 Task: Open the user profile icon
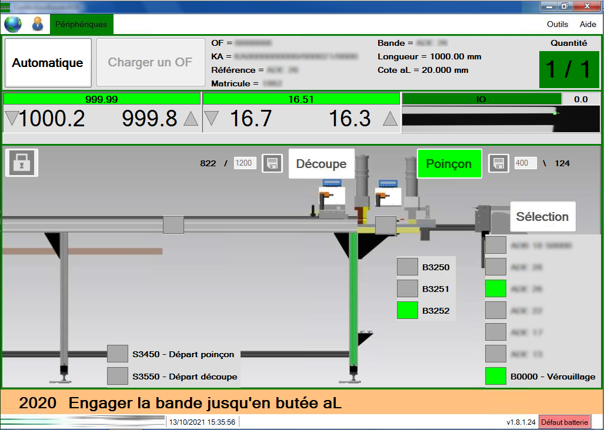(38, 24)
